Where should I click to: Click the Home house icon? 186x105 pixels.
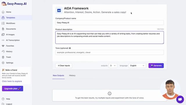tap(3, 12)
